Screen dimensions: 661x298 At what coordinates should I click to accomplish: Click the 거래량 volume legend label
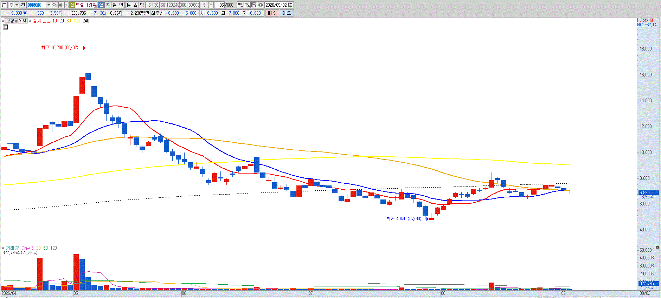click(12, 248)
